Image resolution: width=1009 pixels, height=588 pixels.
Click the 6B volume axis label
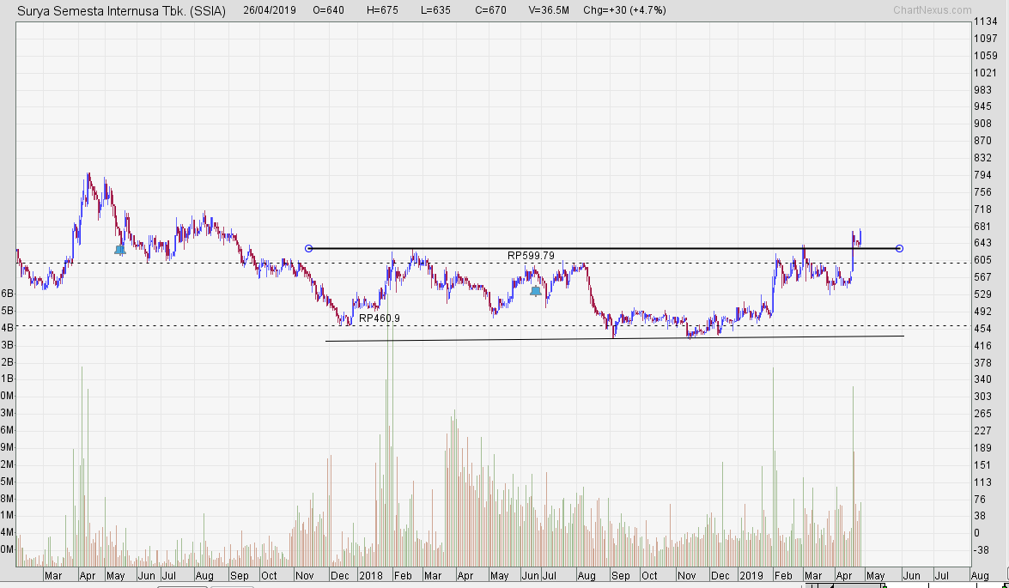(7, 294)
